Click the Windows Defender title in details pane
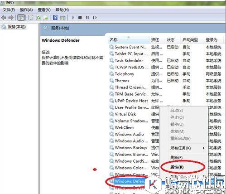 click(x=61, y=40)
